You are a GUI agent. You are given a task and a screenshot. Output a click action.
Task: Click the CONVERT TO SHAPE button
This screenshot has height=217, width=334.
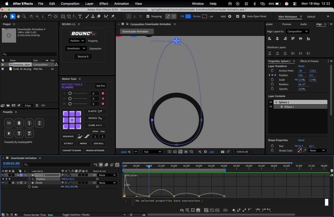point(72,151)
